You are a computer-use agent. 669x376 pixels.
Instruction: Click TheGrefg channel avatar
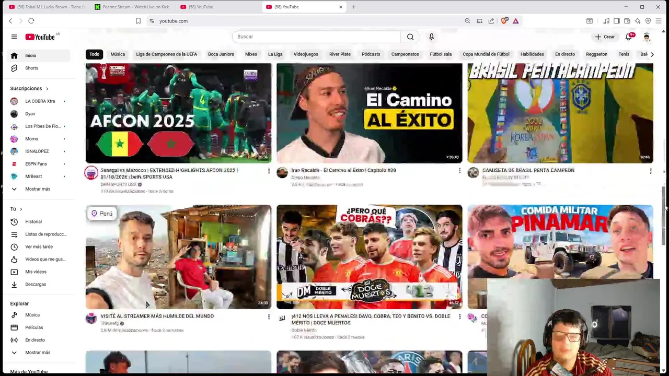point(91,319)
